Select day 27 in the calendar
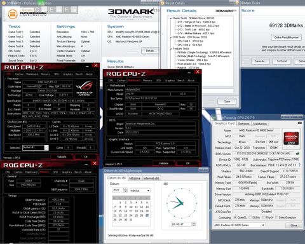Image resolution: width=305 pixels, height=244 pixels. (x=147, y=215)
